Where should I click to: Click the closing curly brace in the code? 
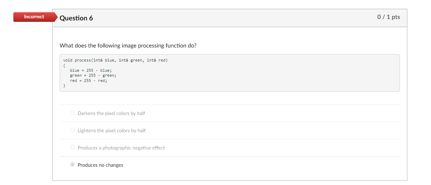coord(64,85)
